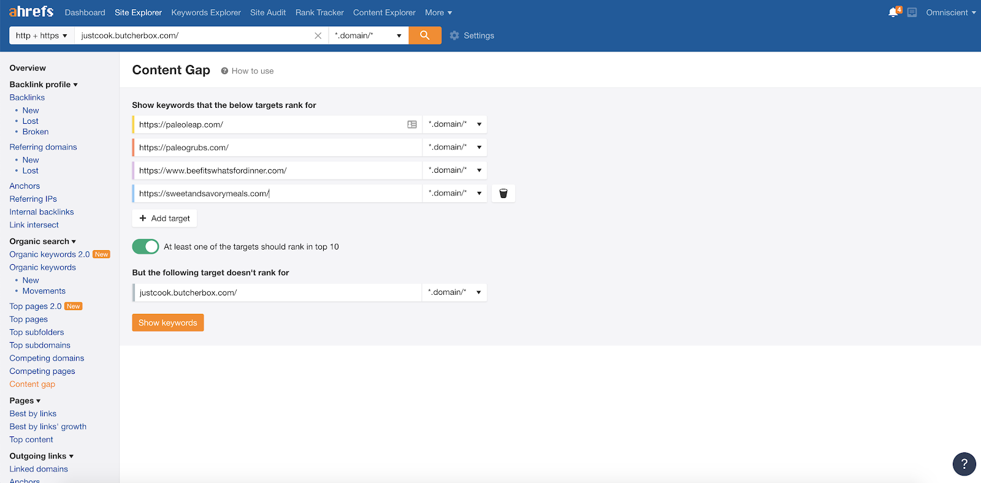This screenshot has width=981, height=483.
Task: Open the plain Organic keywords sidebar link
Action: (x=43, y=267)
